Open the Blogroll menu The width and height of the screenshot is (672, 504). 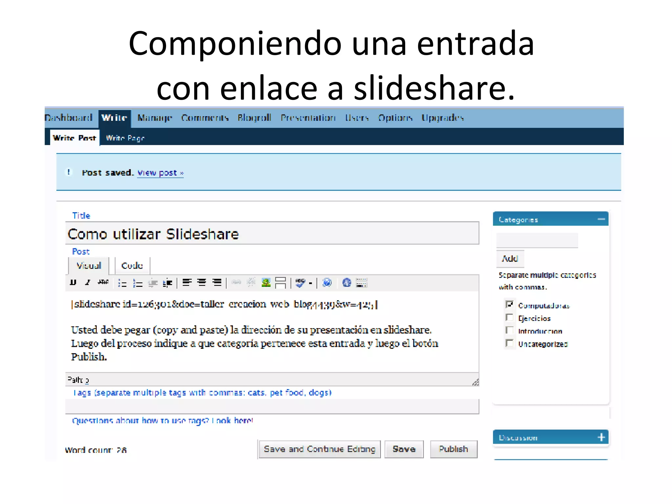point(254,118)
